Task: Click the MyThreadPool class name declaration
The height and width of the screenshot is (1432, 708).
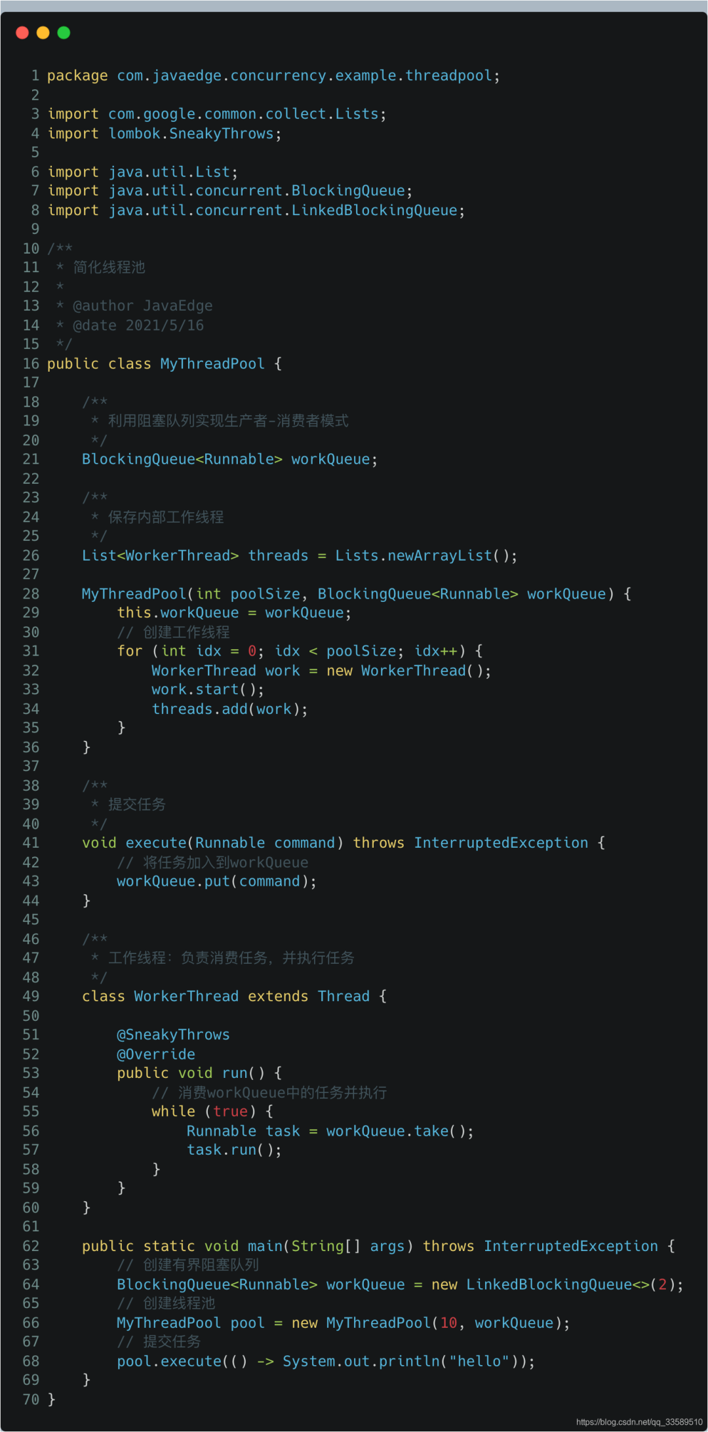Action: 212,364
